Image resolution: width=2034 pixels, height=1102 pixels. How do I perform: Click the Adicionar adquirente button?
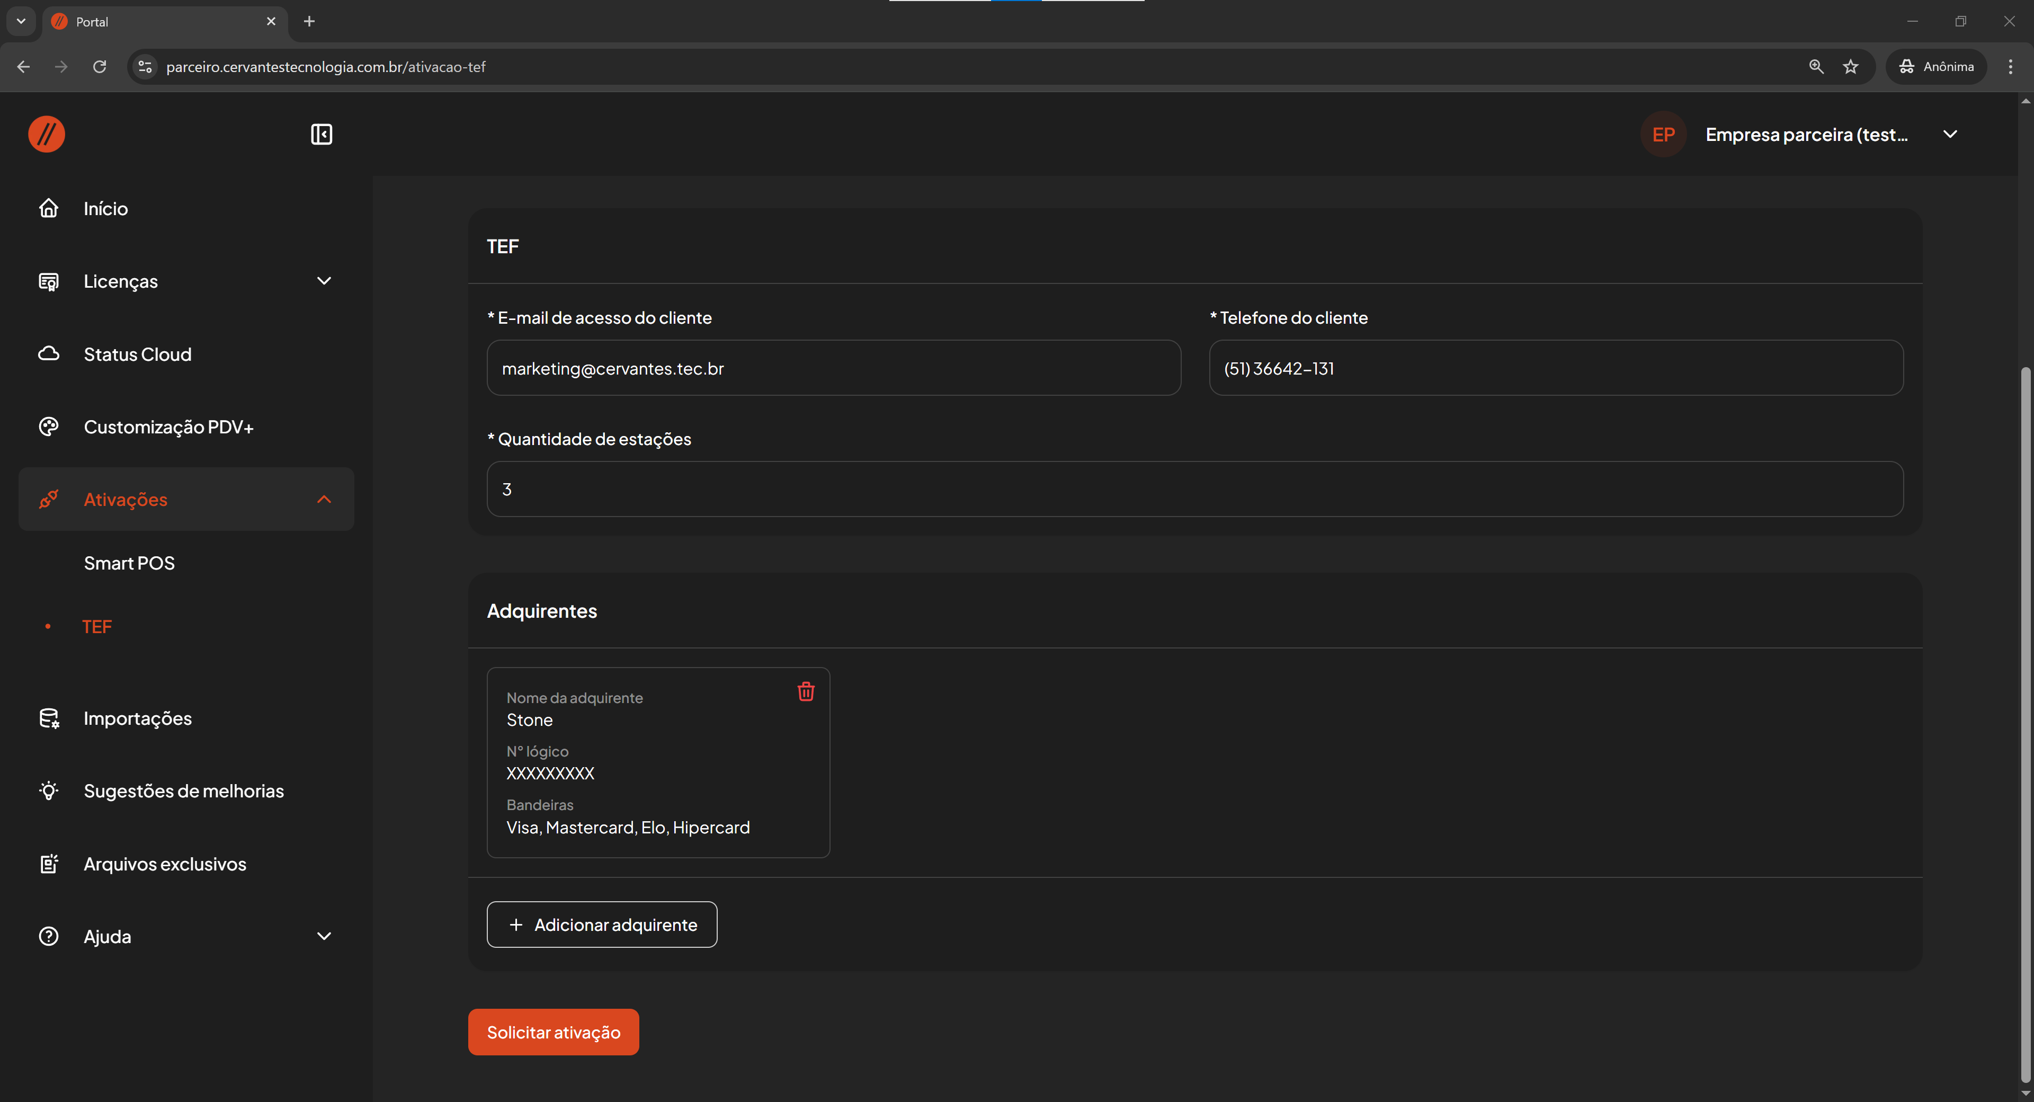pyautogui.click(x=602, y=925)
